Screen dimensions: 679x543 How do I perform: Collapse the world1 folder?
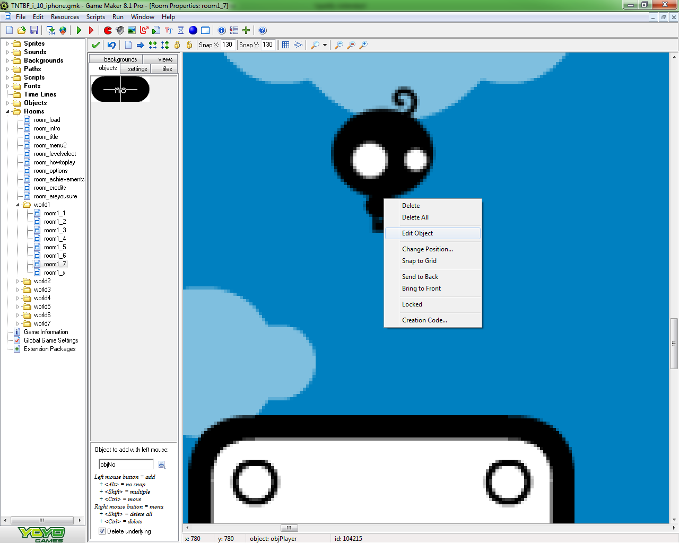18,205
